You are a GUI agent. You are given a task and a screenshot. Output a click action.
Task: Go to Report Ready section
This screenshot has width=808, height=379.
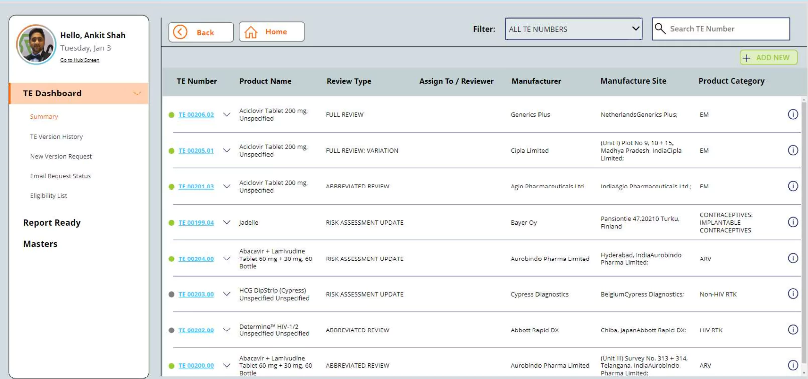(52, 223)
